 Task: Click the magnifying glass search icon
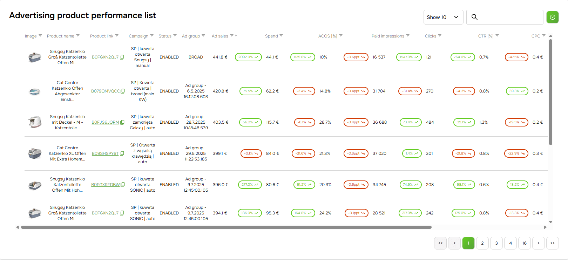click(x=474, y=17)
